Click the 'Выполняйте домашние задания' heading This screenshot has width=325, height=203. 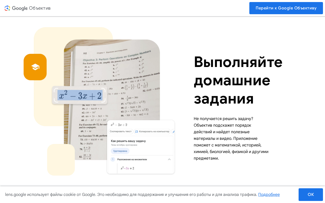(238, 80)
